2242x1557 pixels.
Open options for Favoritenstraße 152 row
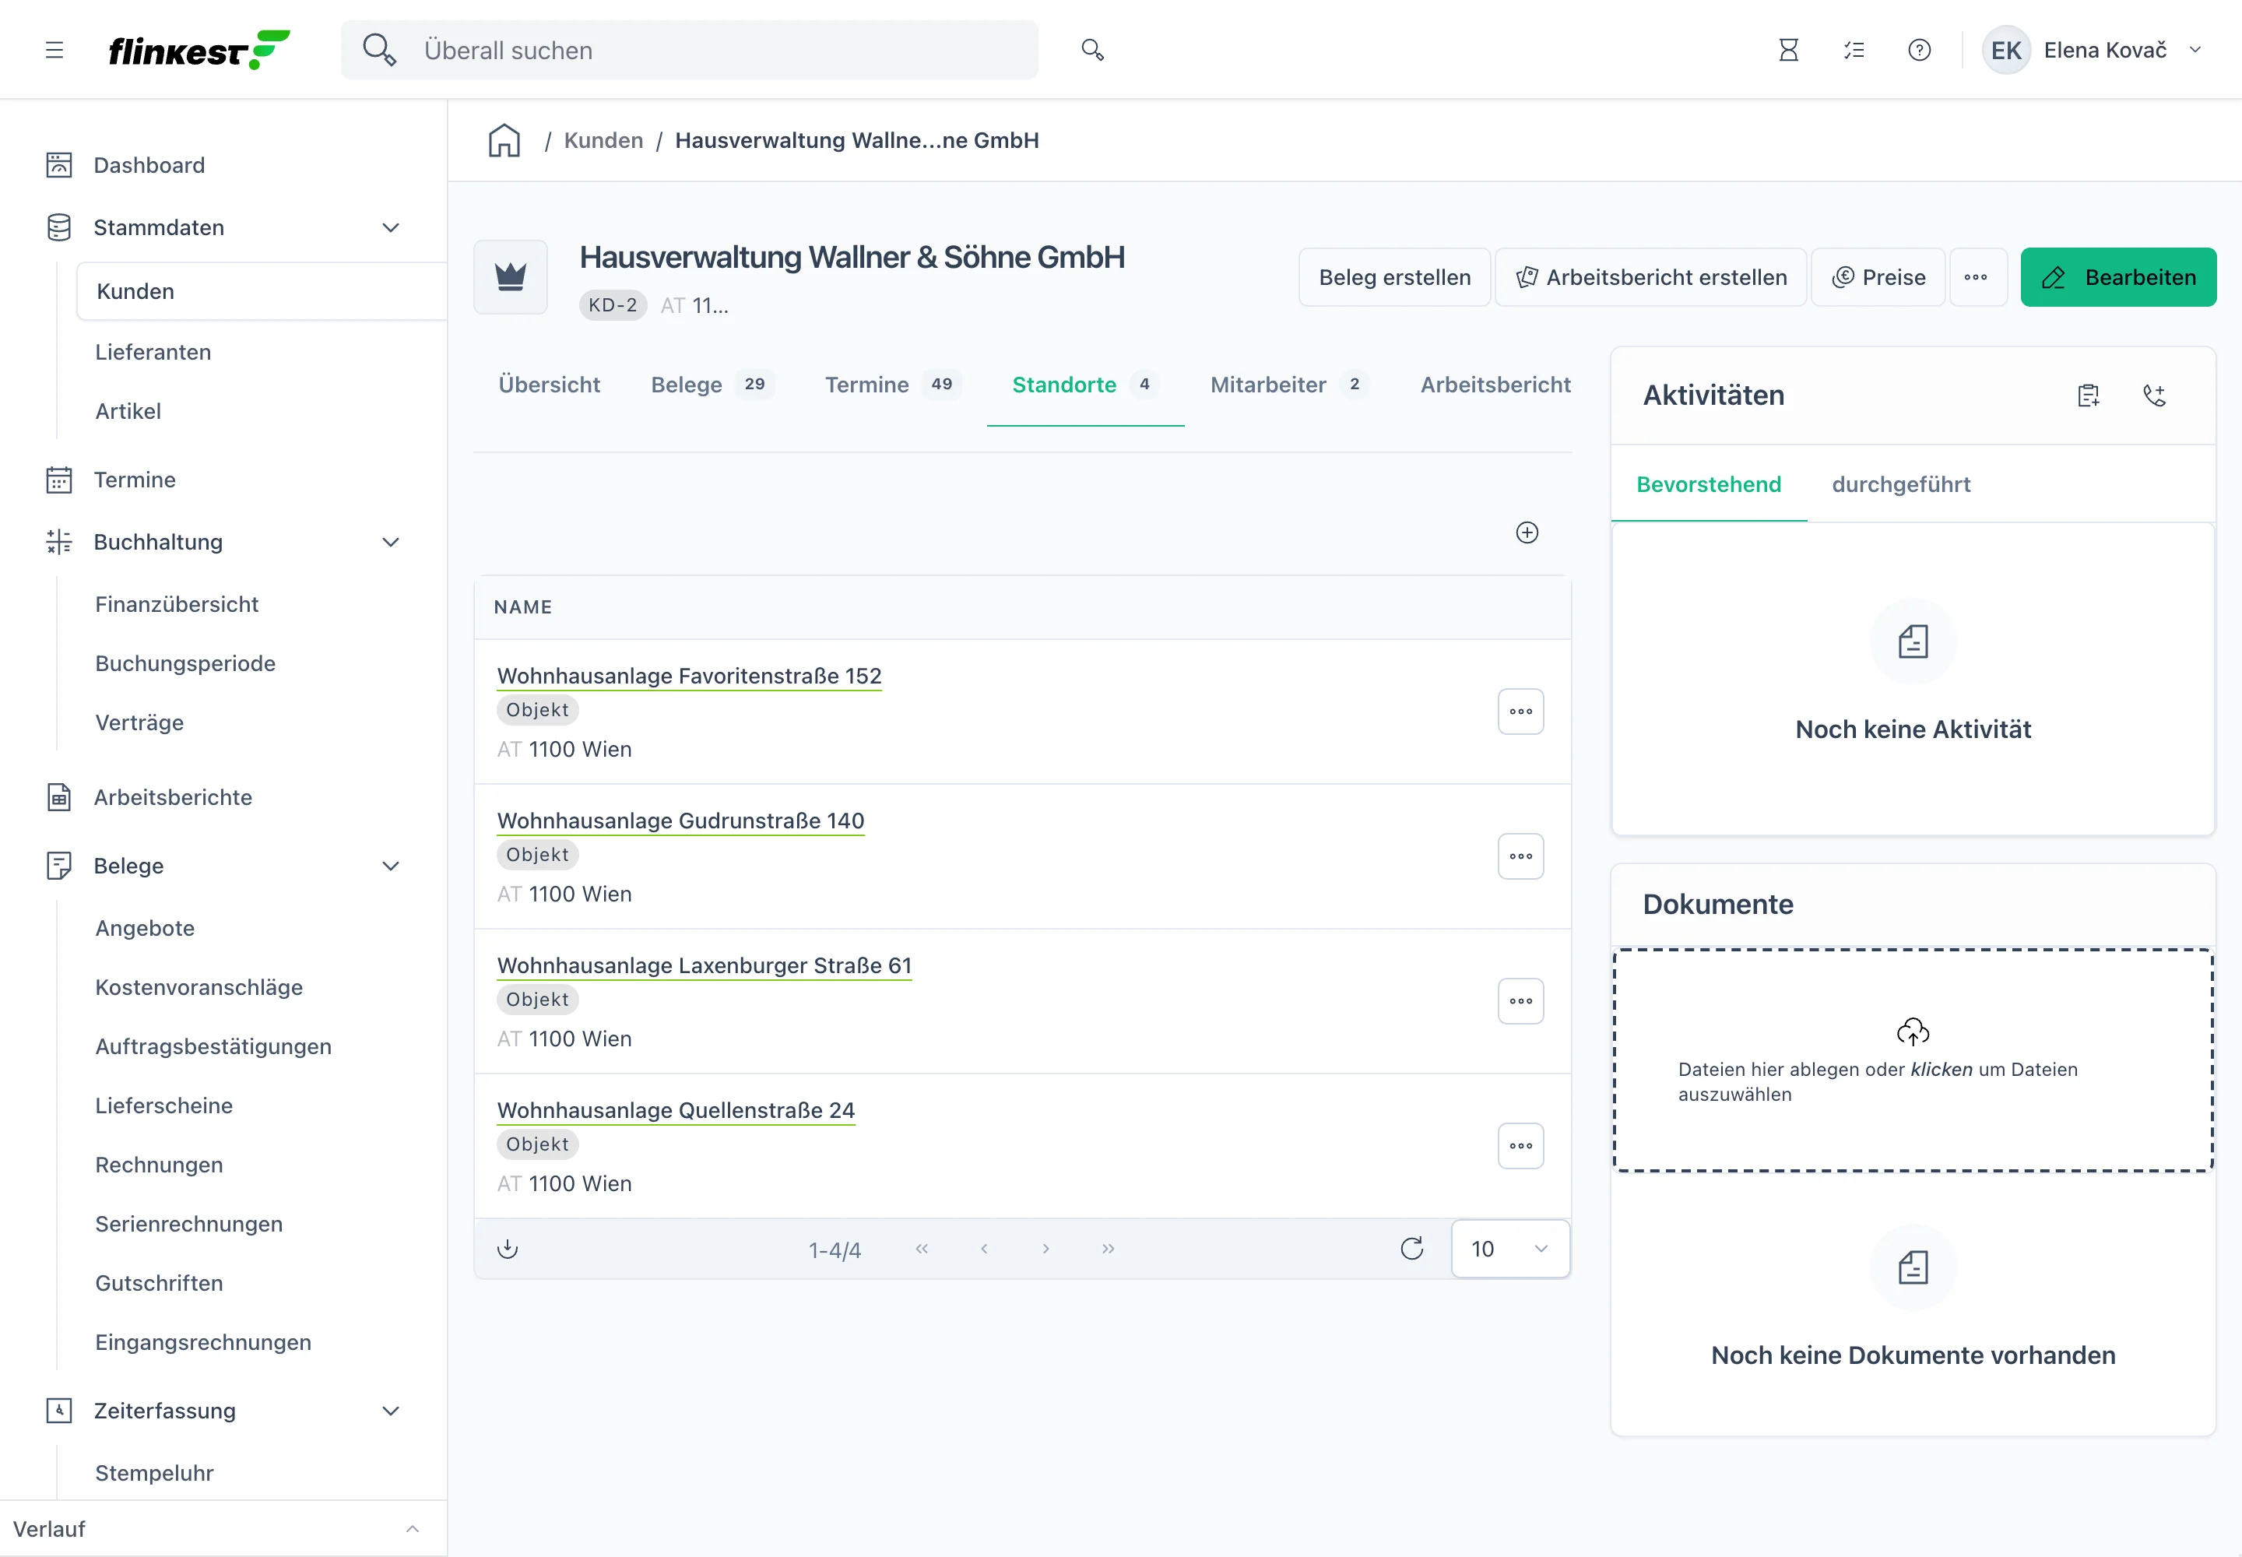tap(1520, 712)
